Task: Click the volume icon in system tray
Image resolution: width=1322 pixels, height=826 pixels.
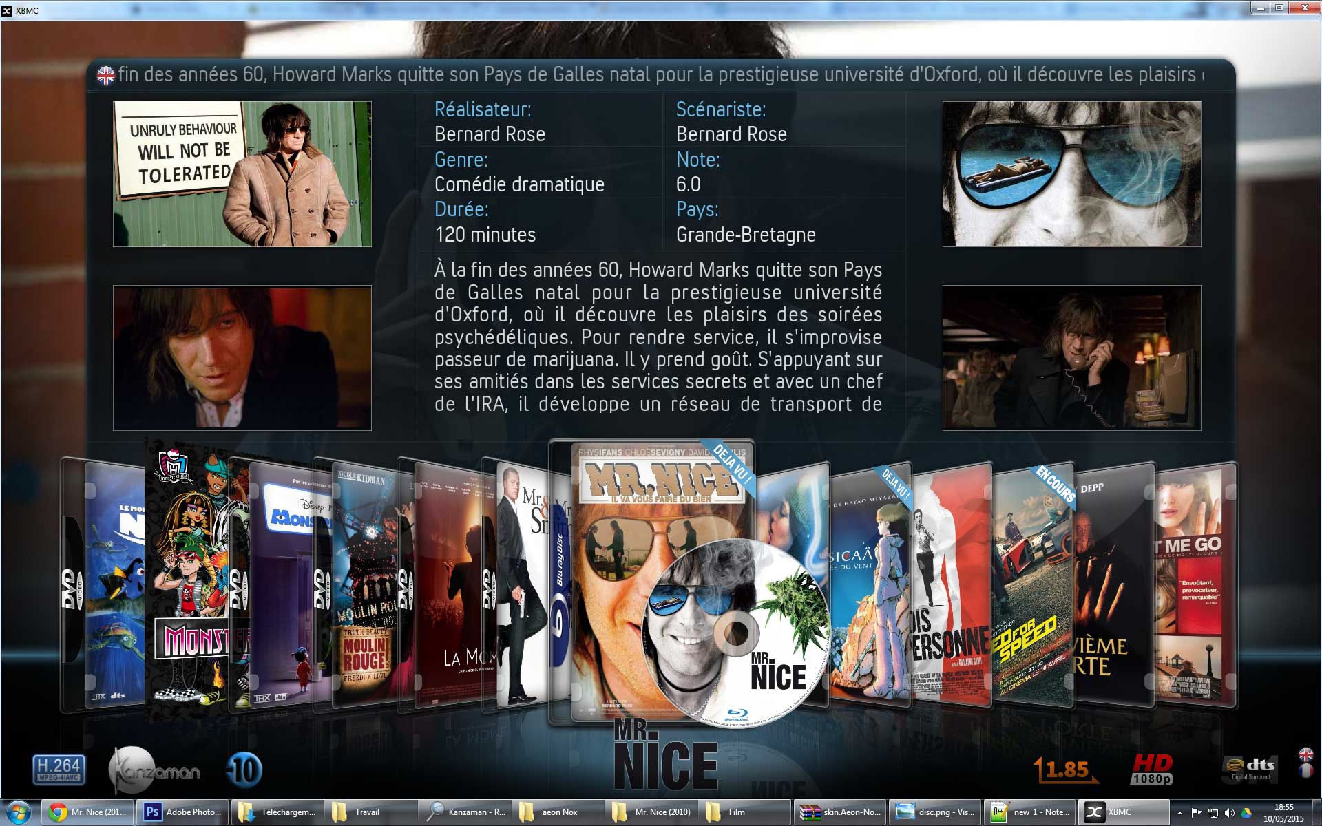Action: [x=1230, y=813]
